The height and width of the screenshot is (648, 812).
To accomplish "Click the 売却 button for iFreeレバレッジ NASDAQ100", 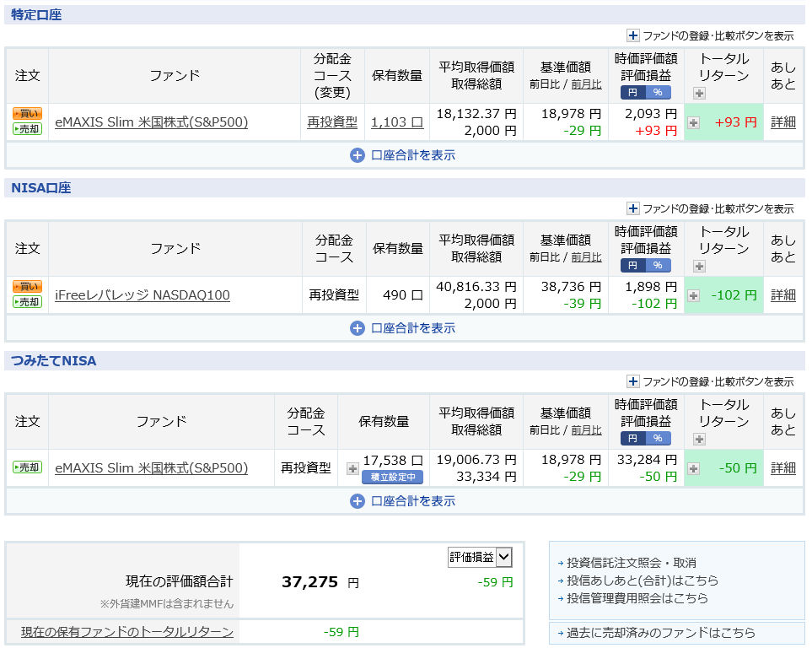I will (28, 302).
